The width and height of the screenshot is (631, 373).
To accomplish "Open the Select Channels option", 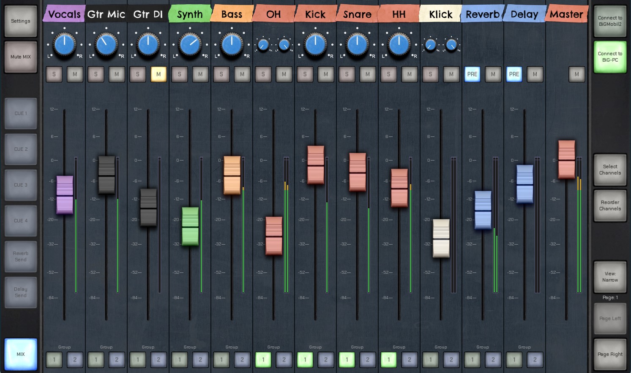I will pos(610,170).
